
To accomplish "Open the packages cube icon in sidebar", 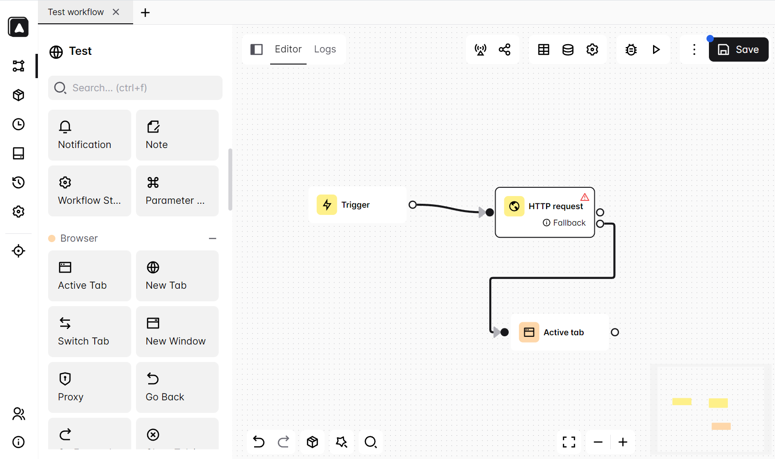I will (18, 95).
